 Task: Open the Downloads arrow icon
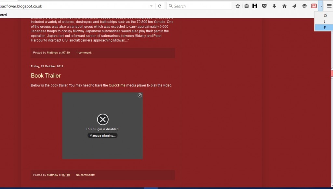click(x=274, y=6)
